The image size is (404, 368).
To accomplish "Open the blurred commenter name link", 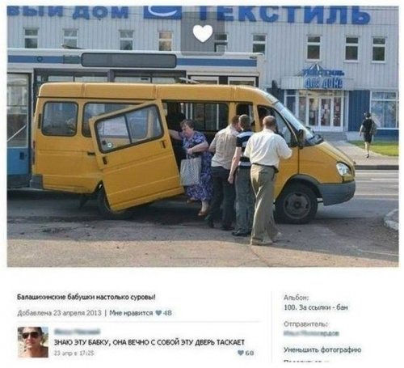I will pos(77,332).
